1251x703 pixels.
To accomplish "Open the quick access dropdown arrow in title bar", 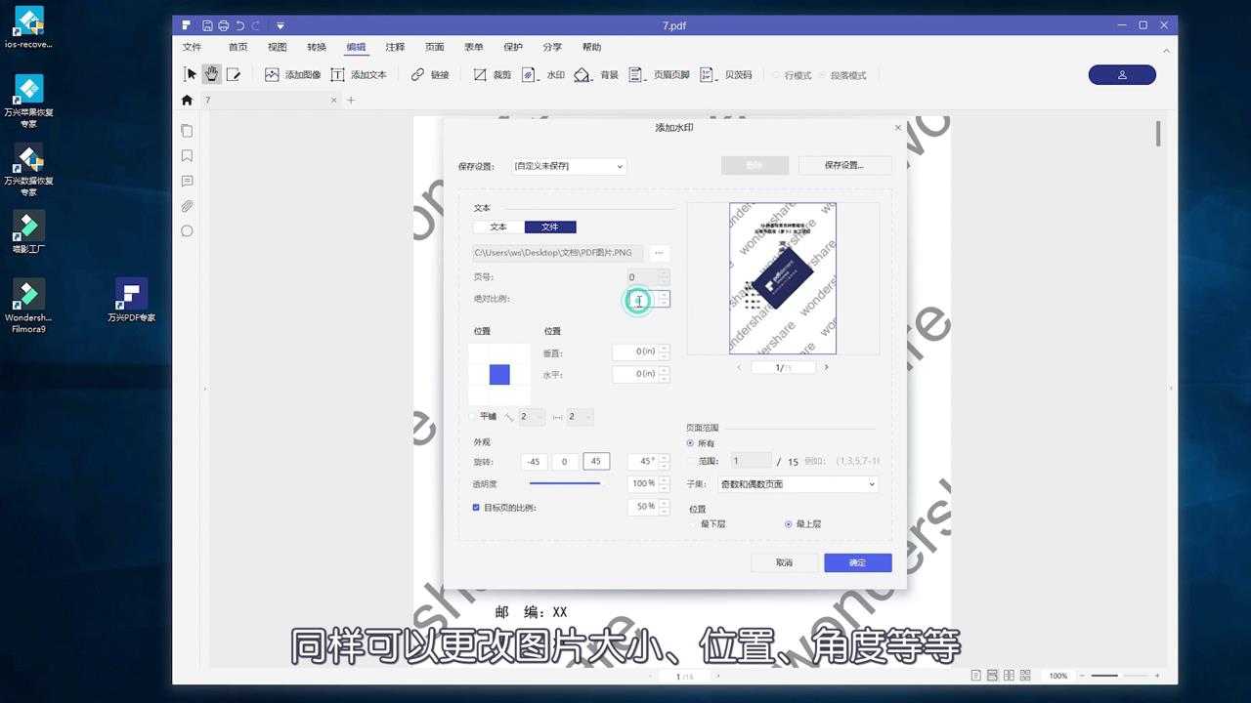I will tap(280, 25).
